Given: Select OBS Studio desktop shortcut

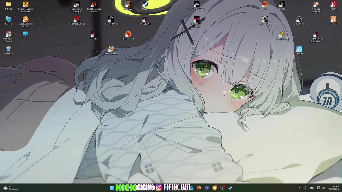Looking at the screenshot, I should coord(299,21).
